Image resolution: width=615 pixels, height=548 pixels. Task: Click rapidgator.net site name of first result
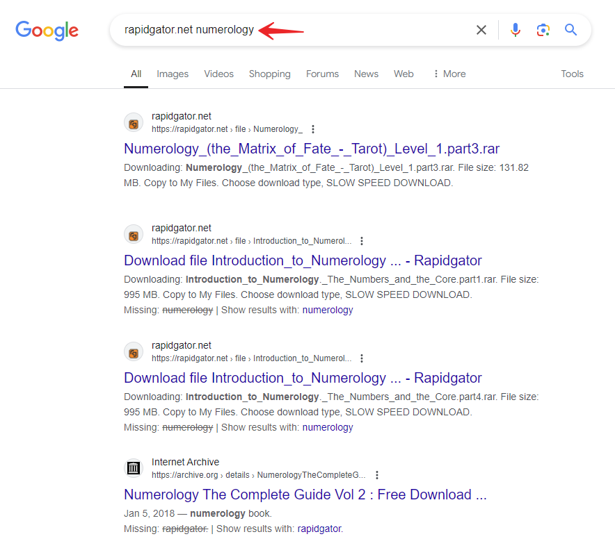(x=181, y=117)
